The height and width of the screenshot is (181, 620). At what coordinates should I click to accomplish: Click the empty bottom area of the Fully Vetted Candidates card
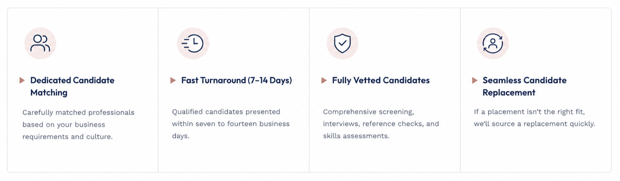point(385,157)
